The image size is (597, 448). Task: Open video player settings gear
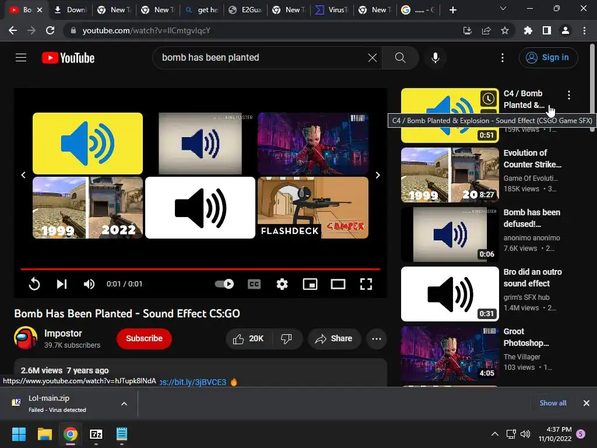[282, 284]
